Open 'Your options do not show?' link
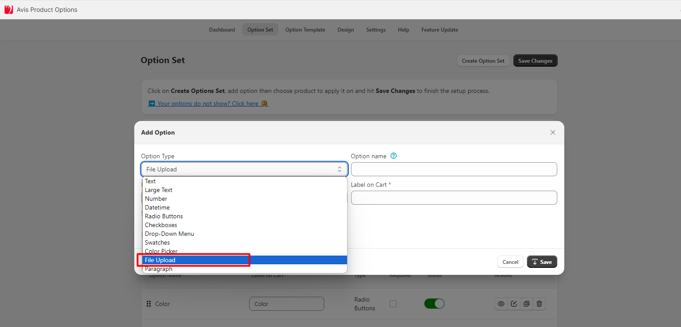 tap(208, 103)
